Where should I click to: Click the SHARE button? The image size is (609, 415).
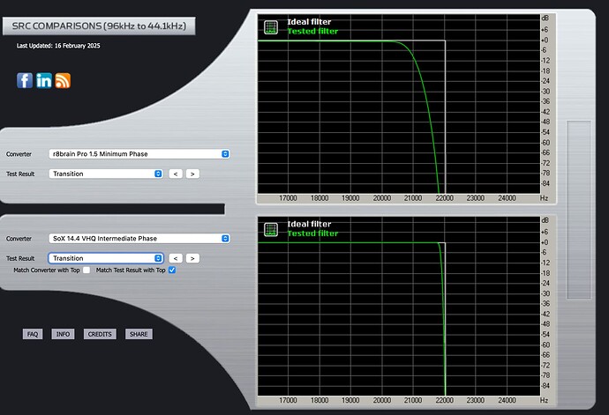[x=139, y=334]
